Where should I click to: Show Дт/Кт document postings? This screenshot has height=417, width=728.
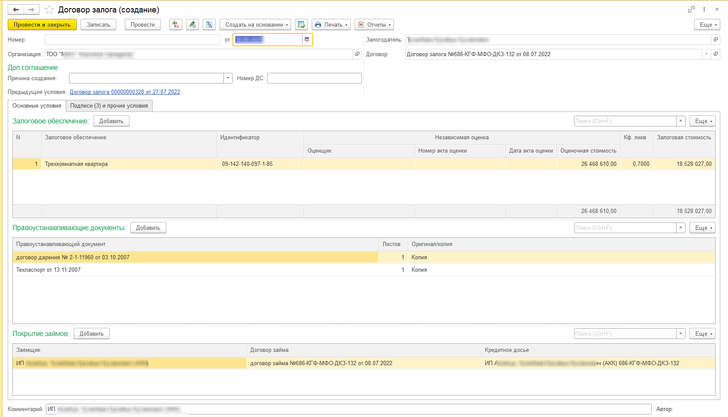pyautogui.click(x=176, y=24)
